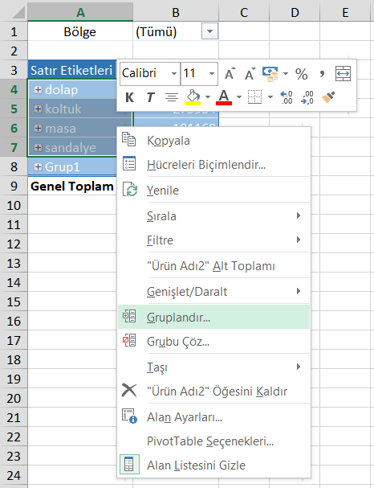Open accounting format dropdown arrow
This screenshot has height=488, width=374.
point(286,74)
